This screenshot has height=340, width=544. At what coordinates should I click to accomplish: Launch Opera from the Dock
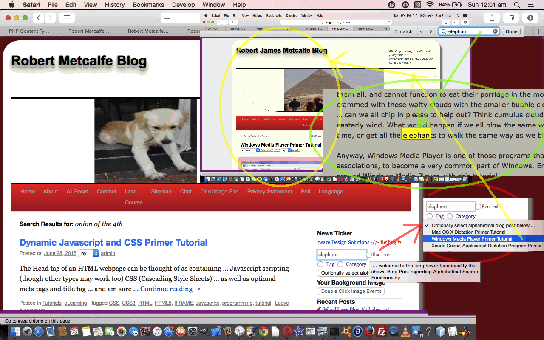coord(287,331)
